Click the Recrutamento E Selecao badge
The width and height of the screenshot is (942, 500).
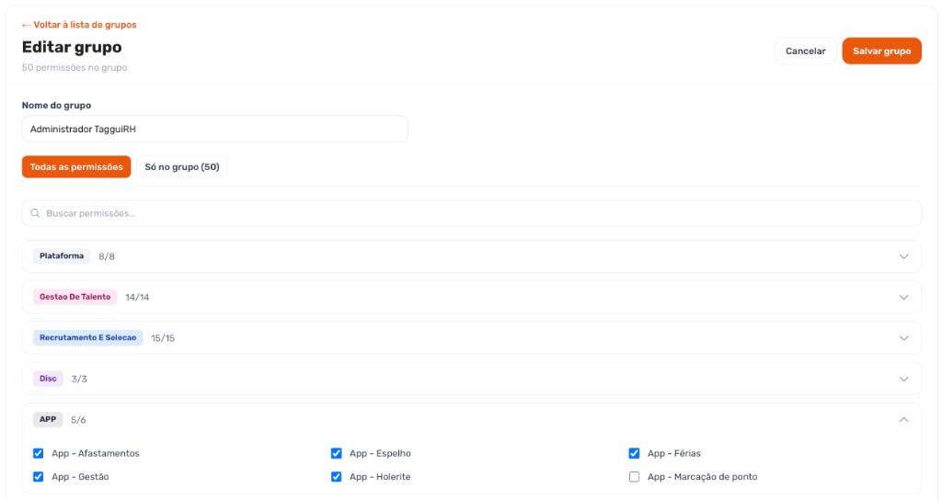tap(87, 337)
